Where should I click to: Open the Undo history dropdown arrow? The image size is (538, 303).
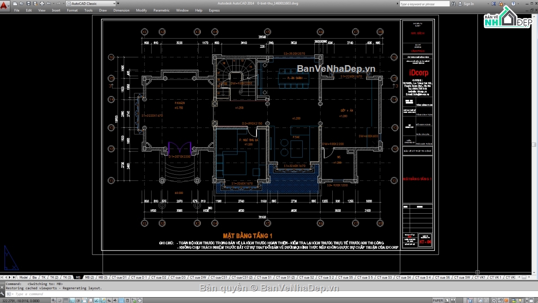53,4
